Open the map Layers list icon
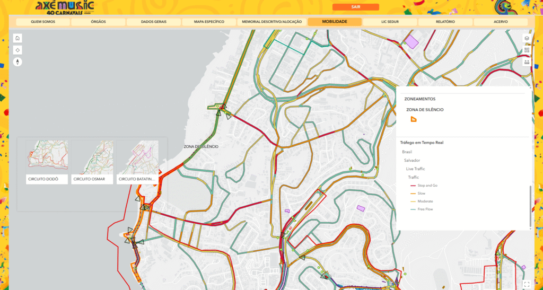The height and width of the screenshot is (290, 543). click(527, 38)
